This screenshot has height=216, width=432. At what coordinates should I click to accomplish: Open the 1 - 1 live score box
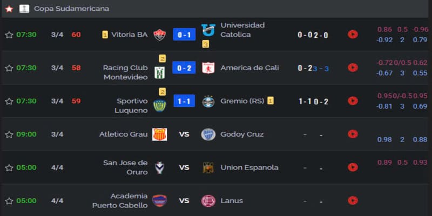[184, 101]
